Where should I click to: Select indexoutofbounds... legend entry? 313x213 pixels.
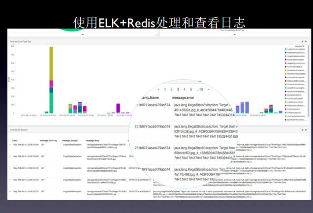tap(296, 81)
